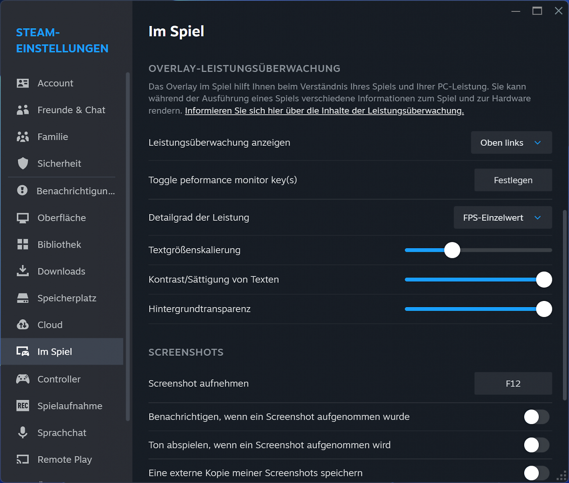Click the Bibliothek grid icon

(23, 244)
